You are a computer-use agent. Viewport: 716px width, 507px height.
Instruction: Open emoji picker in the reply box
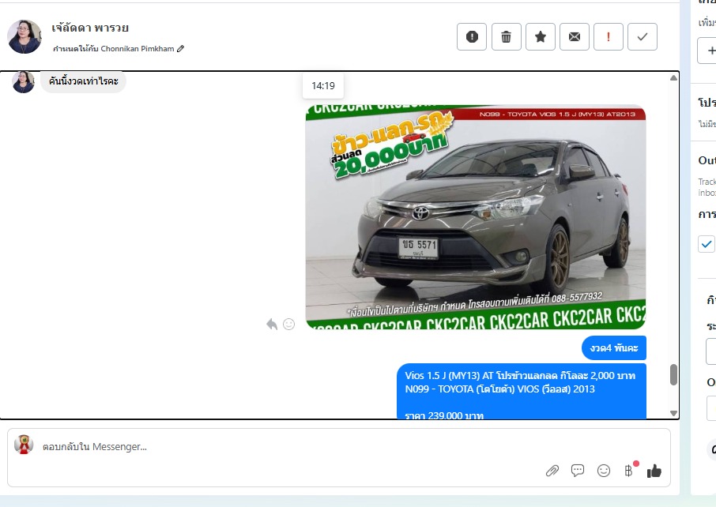[604, 471]
